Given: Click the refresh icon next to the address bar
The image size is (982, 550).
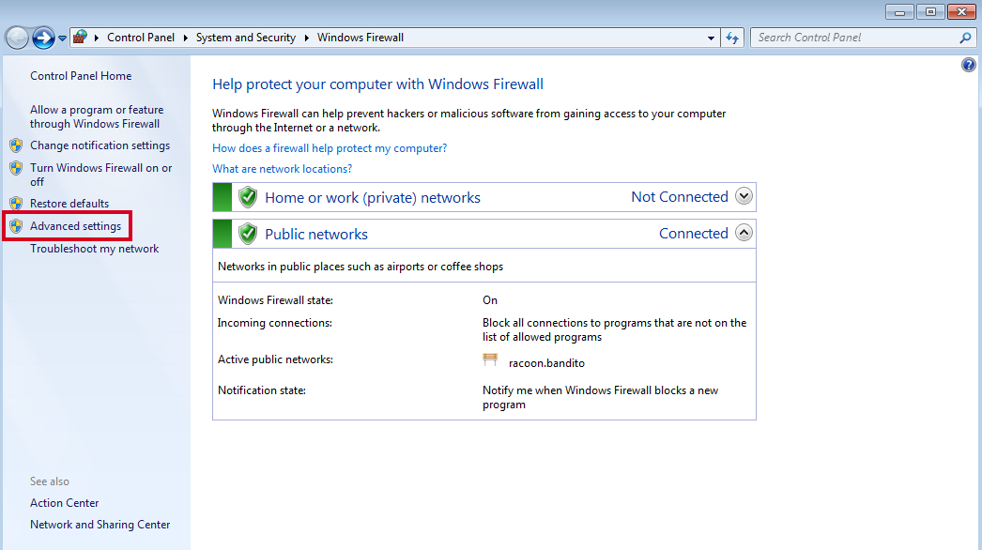Looking at the screenshot, I should point(732,38).
